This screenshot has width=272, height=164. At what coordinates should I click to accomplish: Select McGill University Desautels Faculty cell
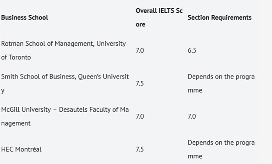[x=65, y=116]
